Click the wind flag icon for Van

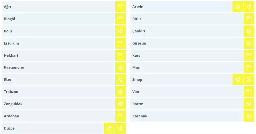(249, 92)
